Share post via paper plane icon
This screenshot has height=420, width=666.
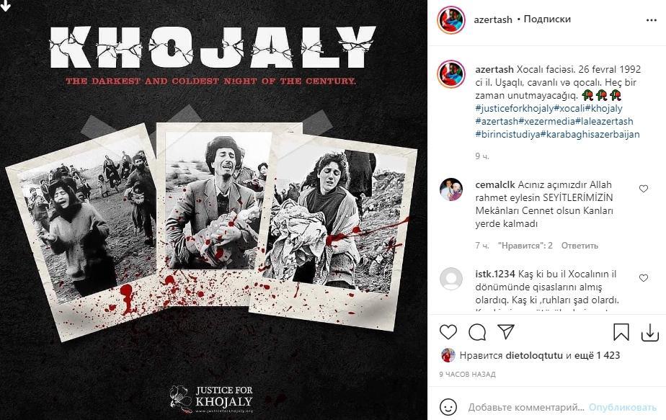[506, 331]
